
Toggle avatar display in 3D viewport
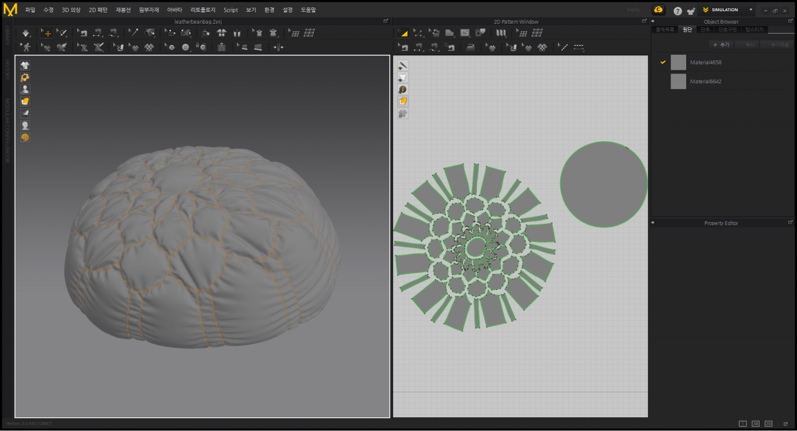click(x=25, y=89)
